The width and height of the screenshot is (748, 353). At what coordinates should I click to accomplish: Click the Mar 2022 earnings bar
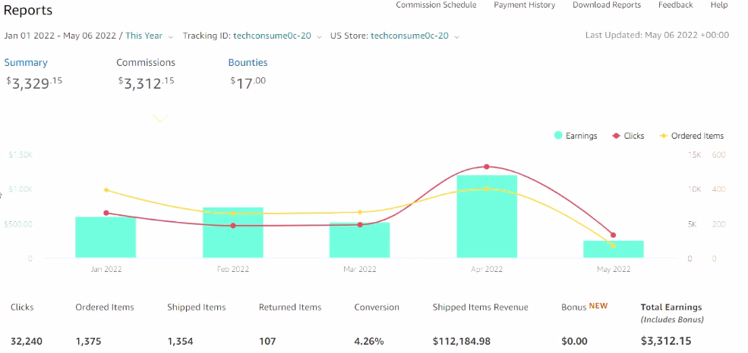click(360, 240)
